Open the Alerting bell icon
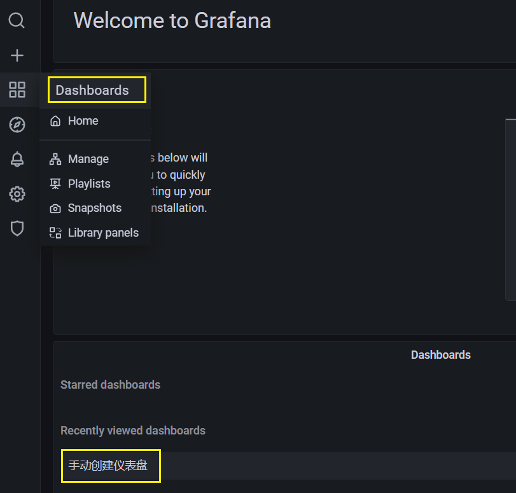516x493 pixels. [17, 159]
